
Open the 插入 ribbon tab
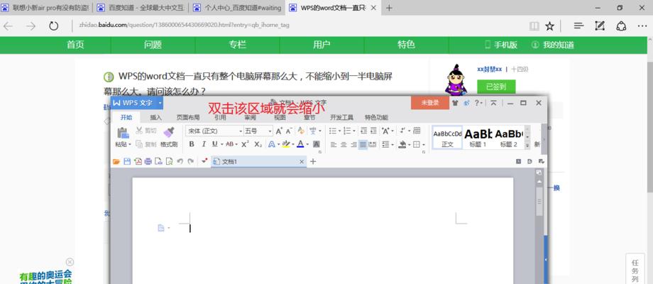pos(155,117)
